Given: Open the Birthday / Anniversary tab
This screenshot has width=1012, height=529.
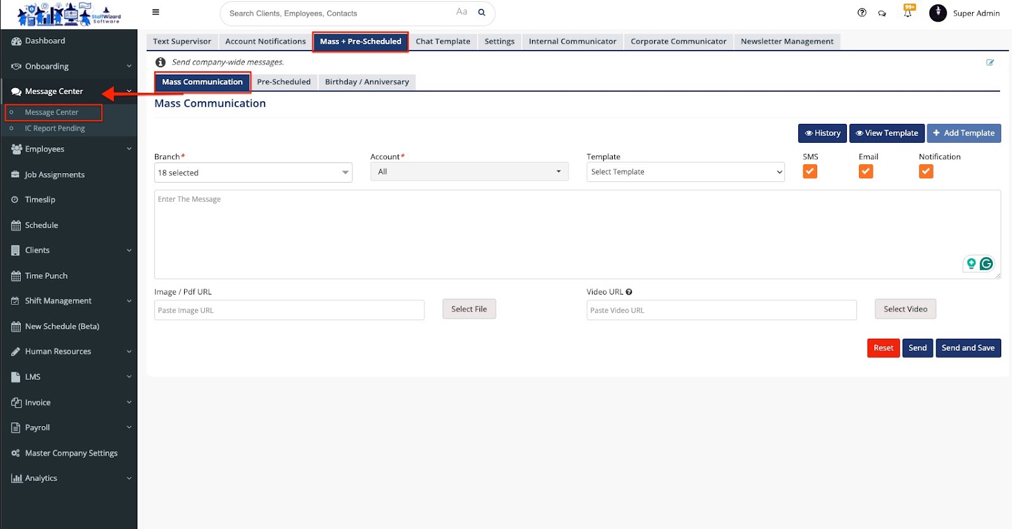Looking at the screenshot, I should point(367,82).
